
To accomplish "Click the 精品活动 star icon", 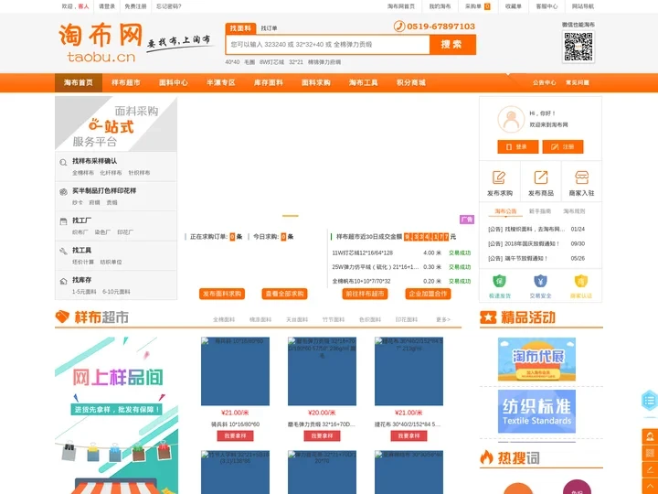I will coord(488,317).
